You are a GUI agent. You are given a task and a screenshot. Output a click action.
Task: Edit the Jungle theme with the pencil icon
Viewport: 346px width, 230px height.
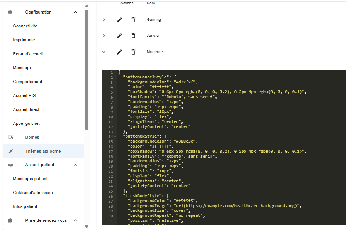120,36
